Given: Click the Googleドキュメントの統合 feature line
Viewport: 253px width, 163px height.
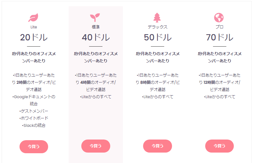Looking at the screenshot, I should coord(34,100).
